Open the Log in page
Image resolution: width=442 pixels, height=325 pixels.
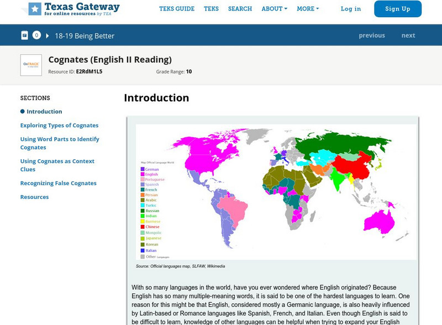350,9
